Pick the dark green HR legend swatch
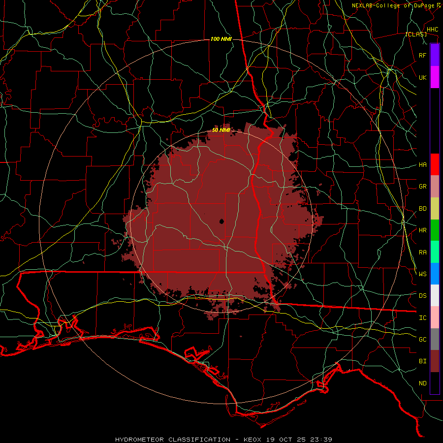Screen dimensions: 443x443 point(435,230)
